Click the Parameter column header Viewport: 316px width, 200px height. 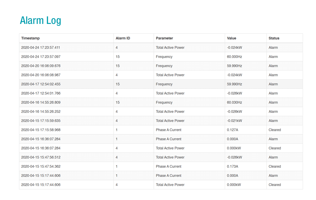click(x=164, y=38)
